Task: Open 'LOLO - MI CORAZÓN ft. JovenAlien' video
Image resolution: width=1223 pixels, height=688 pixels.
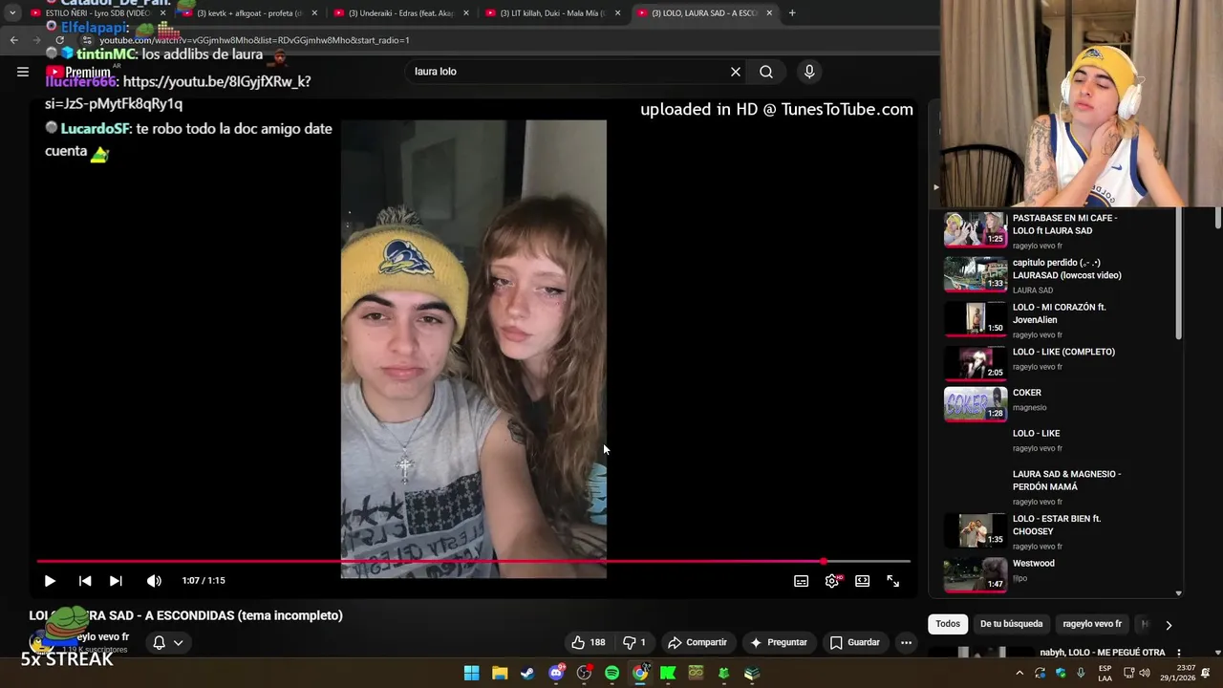Action: [x=1059, y=313]
